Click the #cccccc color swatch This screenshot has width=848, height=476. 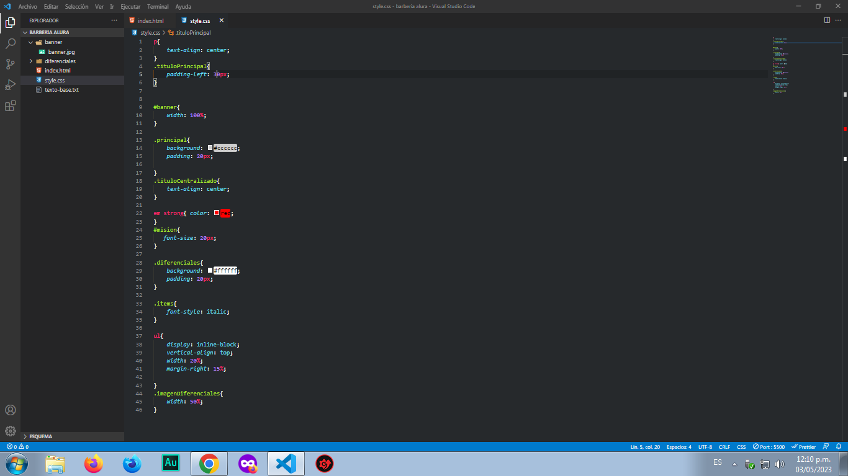(210, 148)
